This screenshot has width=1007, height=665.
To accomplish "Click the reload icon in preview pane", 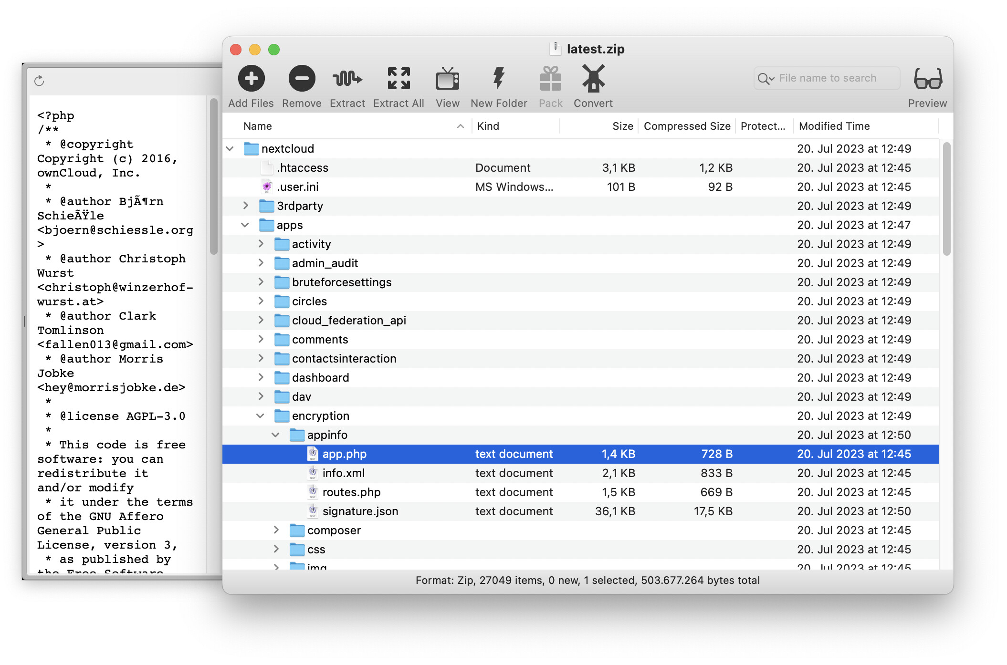I will (39, 81).
